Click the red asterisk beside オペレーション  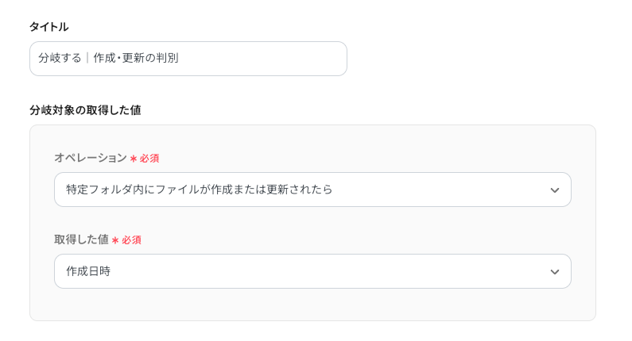tap(133, 159)
